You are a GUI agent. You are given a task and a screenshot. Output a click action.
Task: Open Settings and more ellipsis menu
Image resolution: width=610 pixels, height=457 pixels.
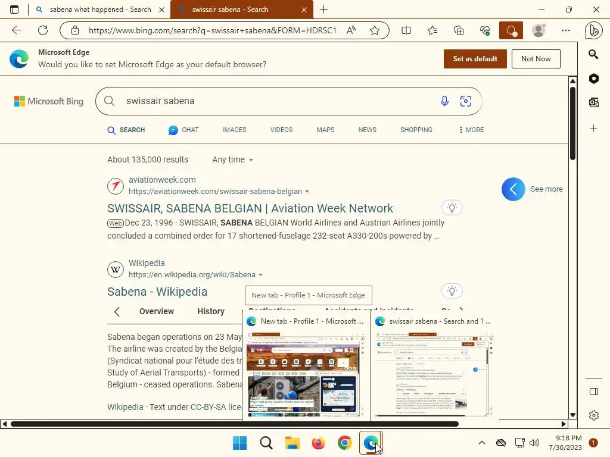[566, 30]
